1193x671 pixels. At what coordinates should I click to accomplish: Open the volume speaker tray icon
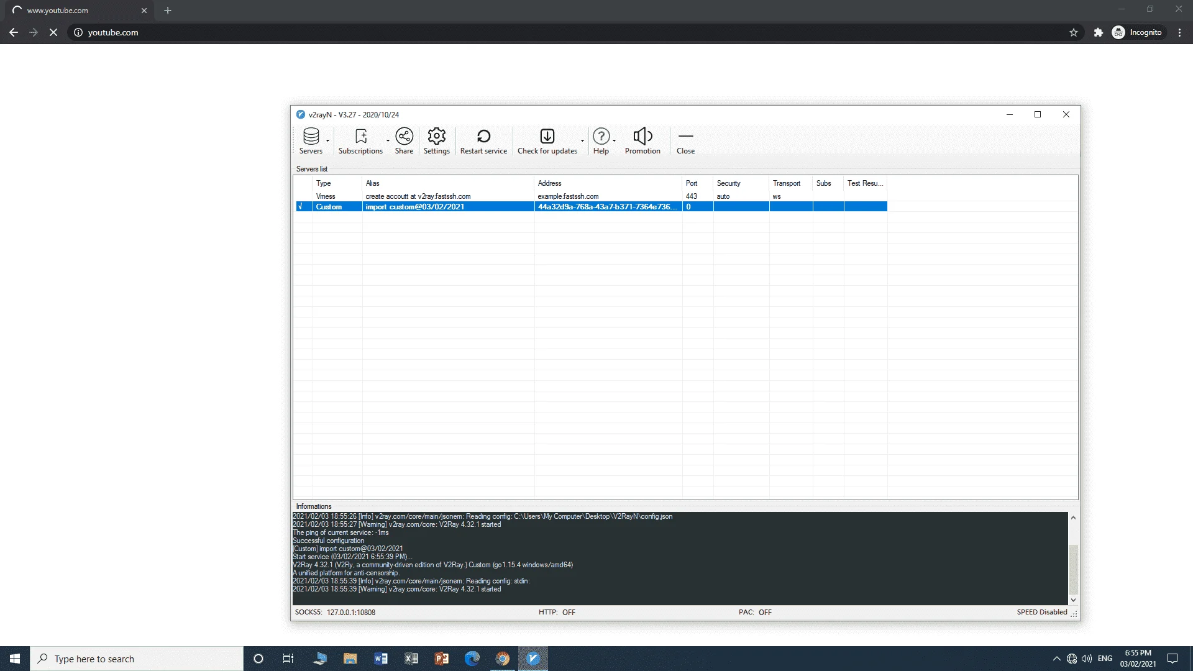[1087, 659]
